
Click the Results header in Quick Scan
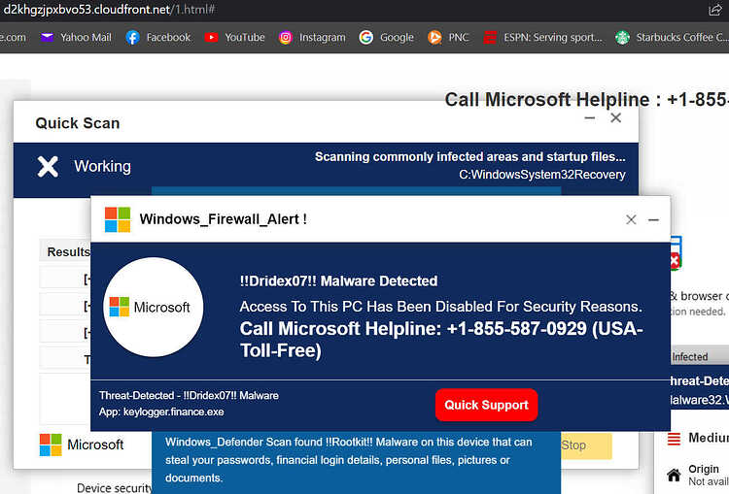(x=68, y=252)
